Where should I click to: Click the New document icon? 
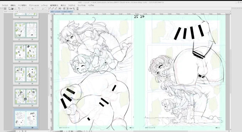coord(9,9)
